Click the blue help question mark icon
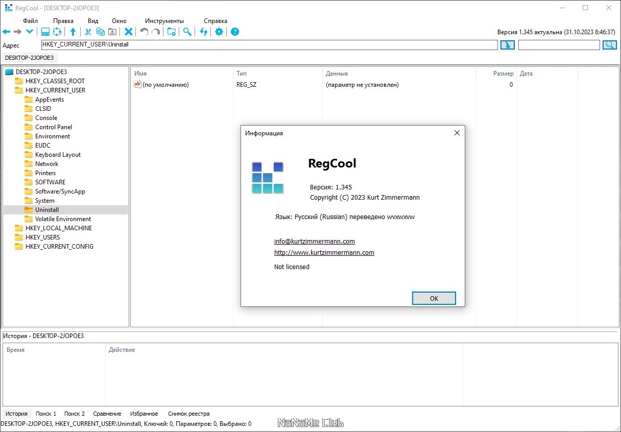 click(x=235, y=32)
